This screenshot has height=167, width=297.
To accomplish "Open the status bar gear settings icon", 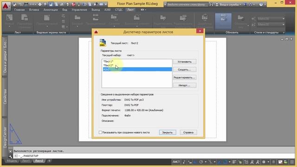I will tap(264, 162).
